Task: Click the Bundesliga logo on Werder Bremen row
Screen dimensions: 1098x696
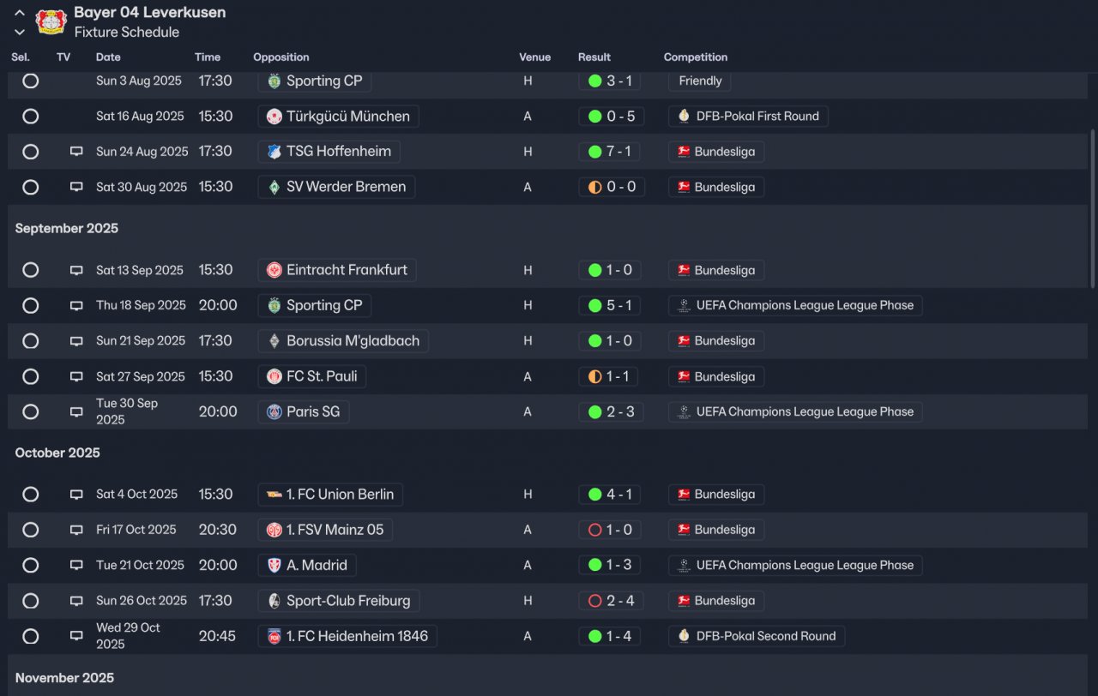Action: (x=684, y=187)
